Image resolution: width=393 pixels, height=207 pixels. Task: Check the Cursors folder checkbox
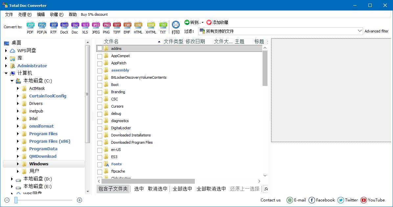pyautogui.click(x=100, y=107)
